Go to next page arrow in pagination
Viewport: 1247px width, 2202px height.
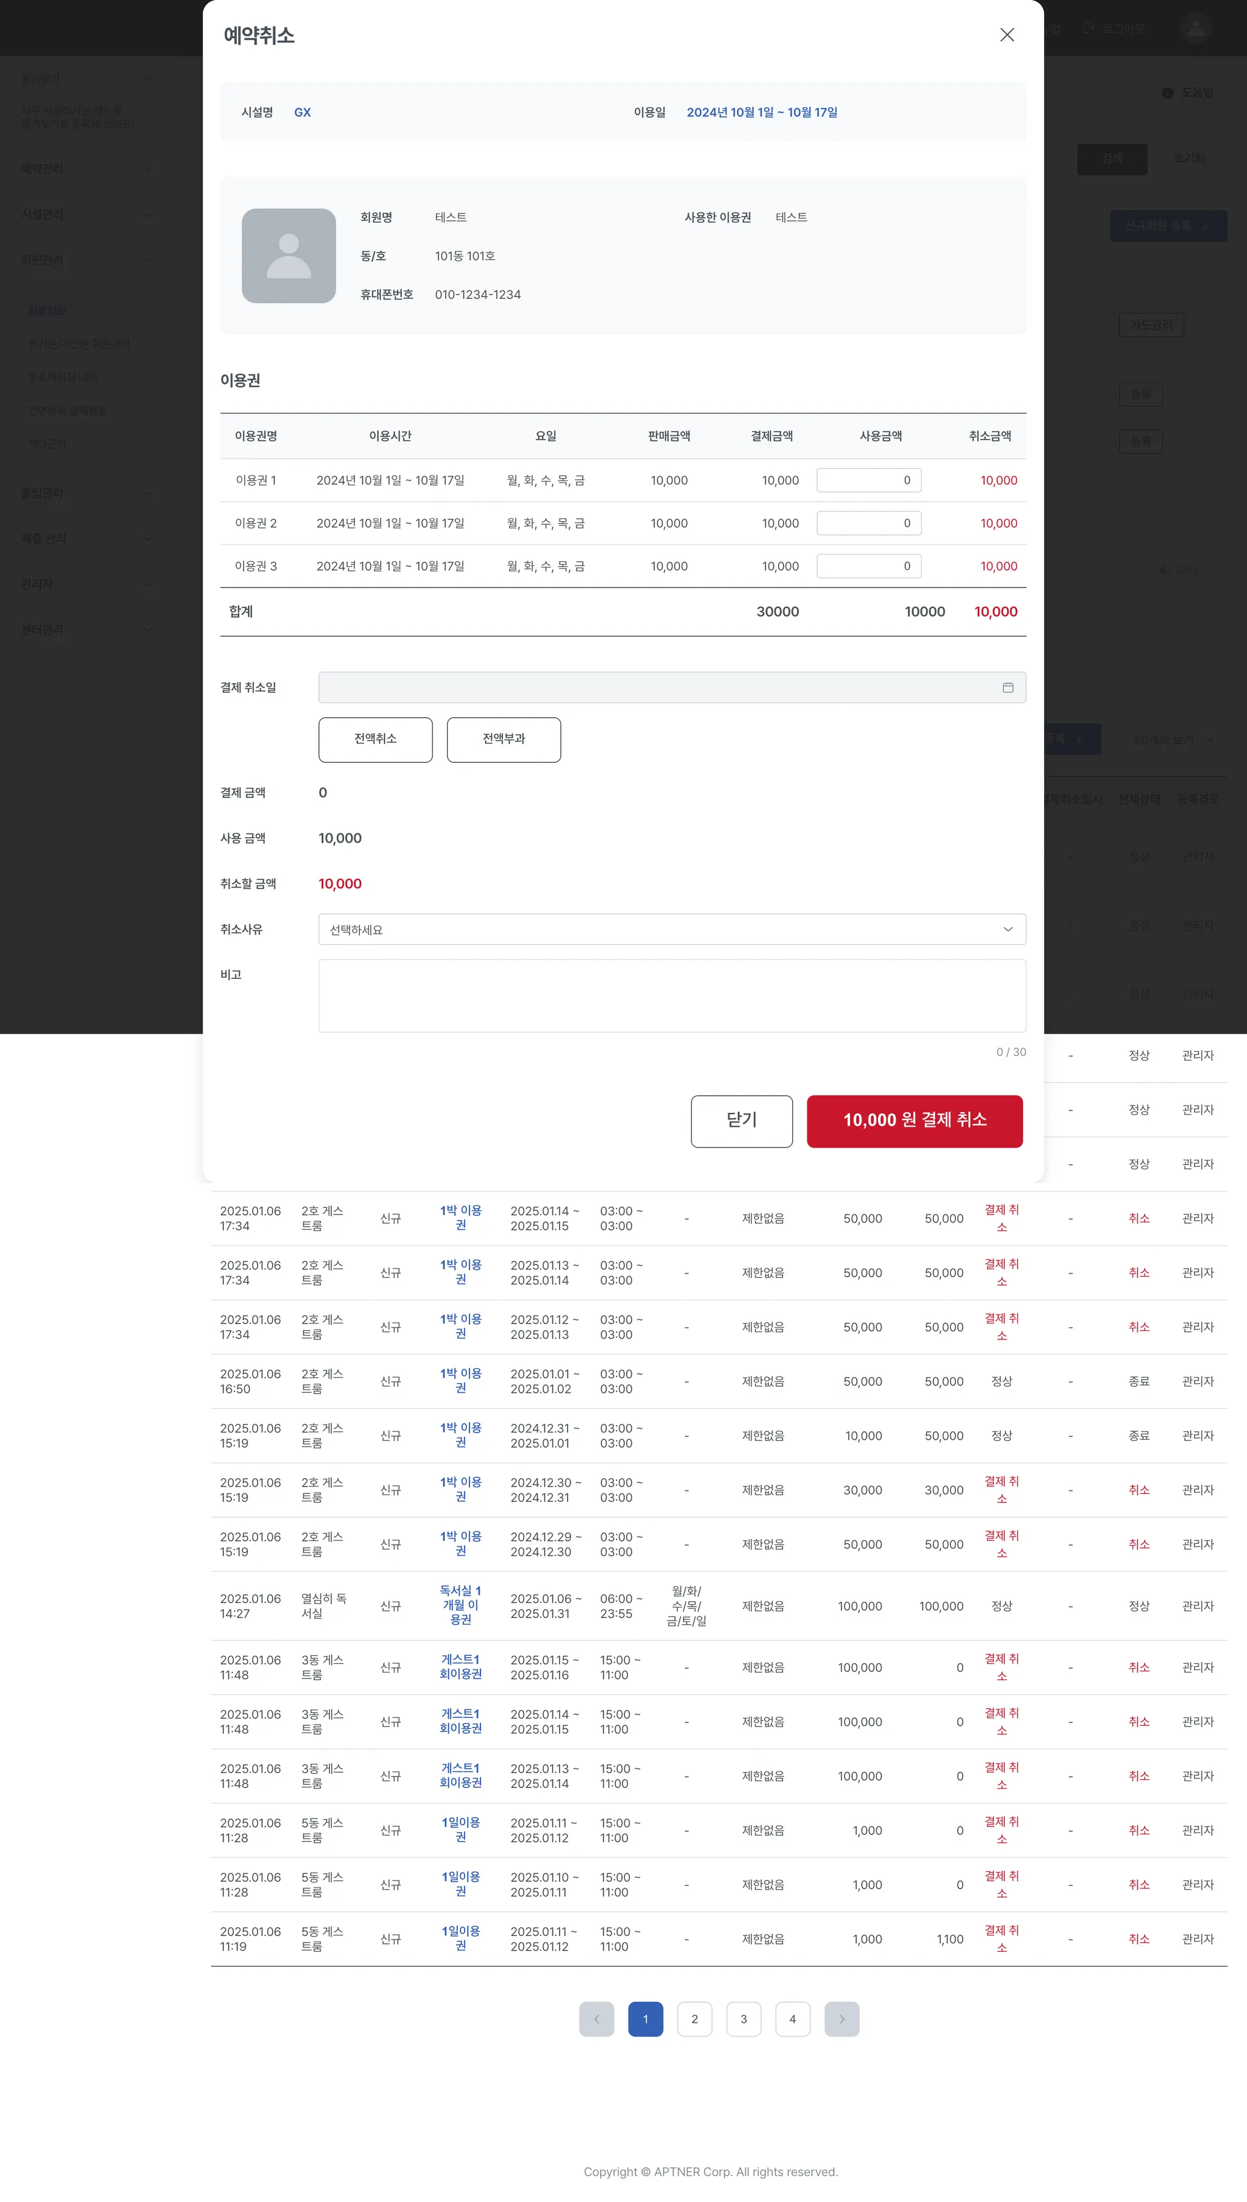pos(841,2019)
